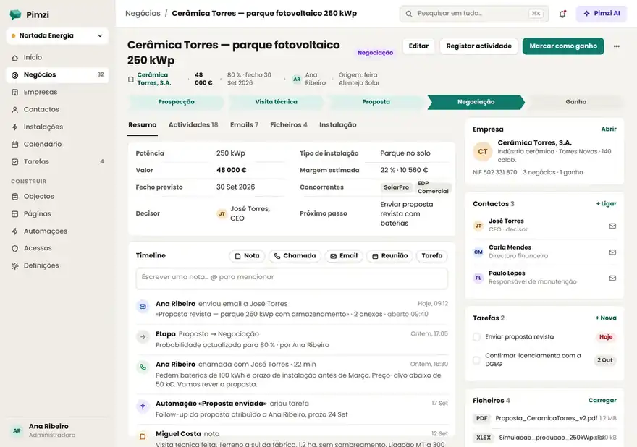Click the Escrever uma nota input
This screenshot has height=447, width=637.
click(x=292, y=278)
